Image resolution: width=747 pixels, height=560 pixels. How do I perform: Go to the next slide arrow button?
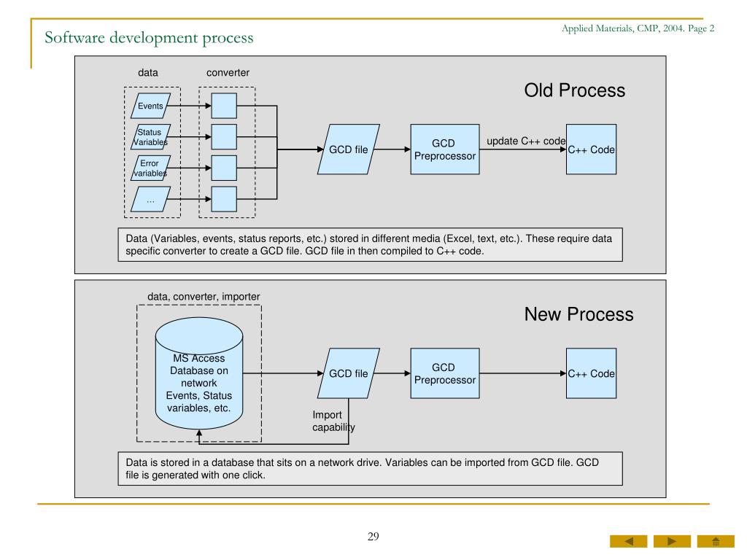pyautogui.click(x=672, y=542)
